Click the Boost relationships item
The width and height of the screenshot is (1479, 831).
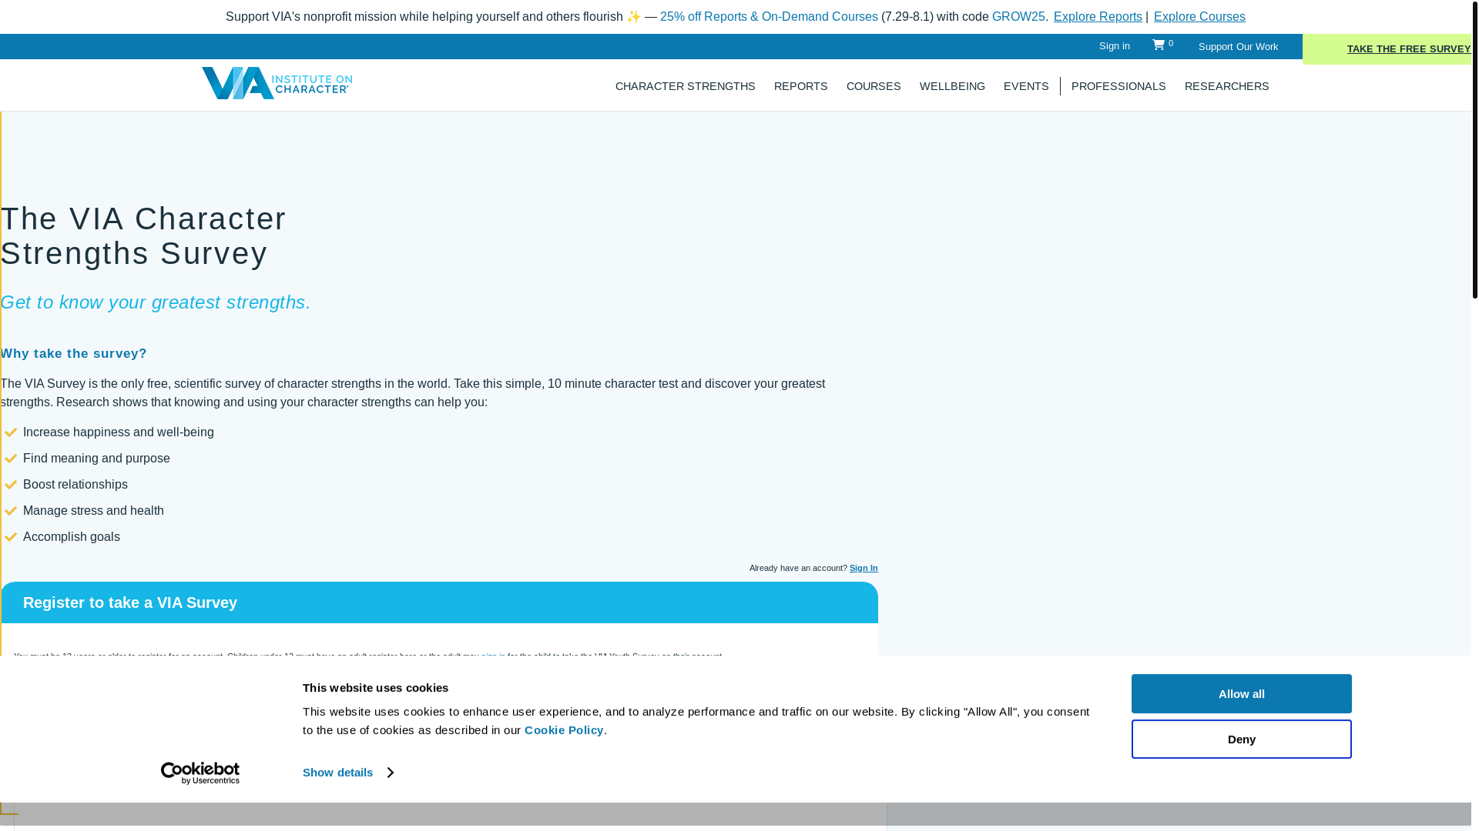[75, 485]
